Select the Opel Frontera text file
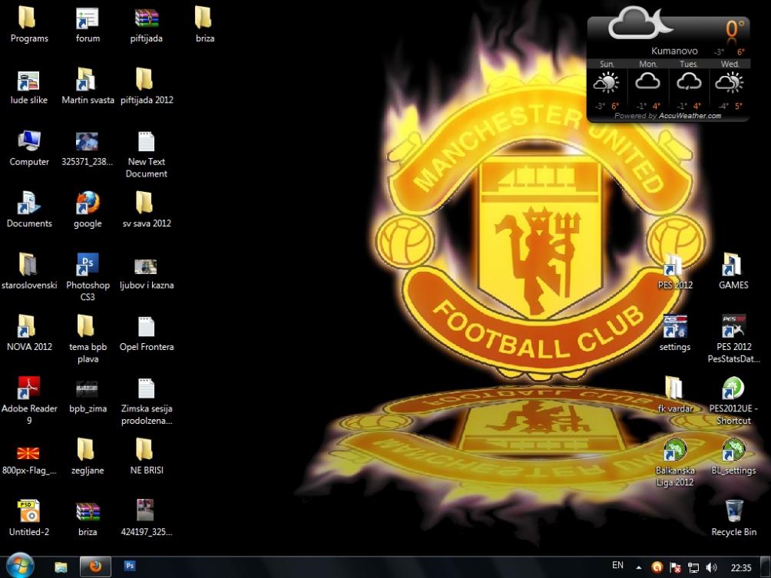 click(x=146, y=327)
